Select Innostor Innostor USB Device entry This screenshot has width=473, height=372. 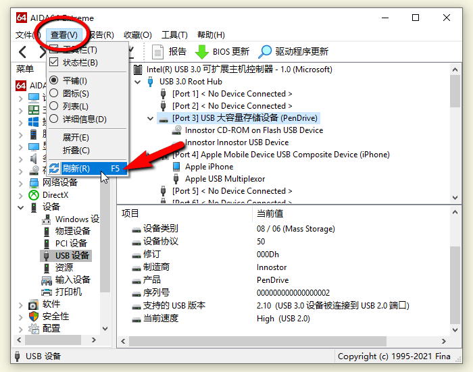(x=236, y=142)
